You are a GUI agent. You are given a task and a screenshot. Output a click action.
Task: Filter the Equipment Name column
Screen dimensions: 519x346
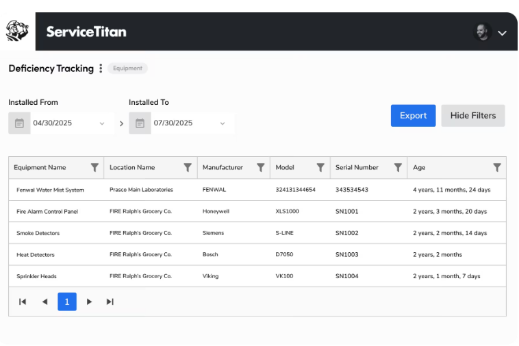[x=94, y=168]
